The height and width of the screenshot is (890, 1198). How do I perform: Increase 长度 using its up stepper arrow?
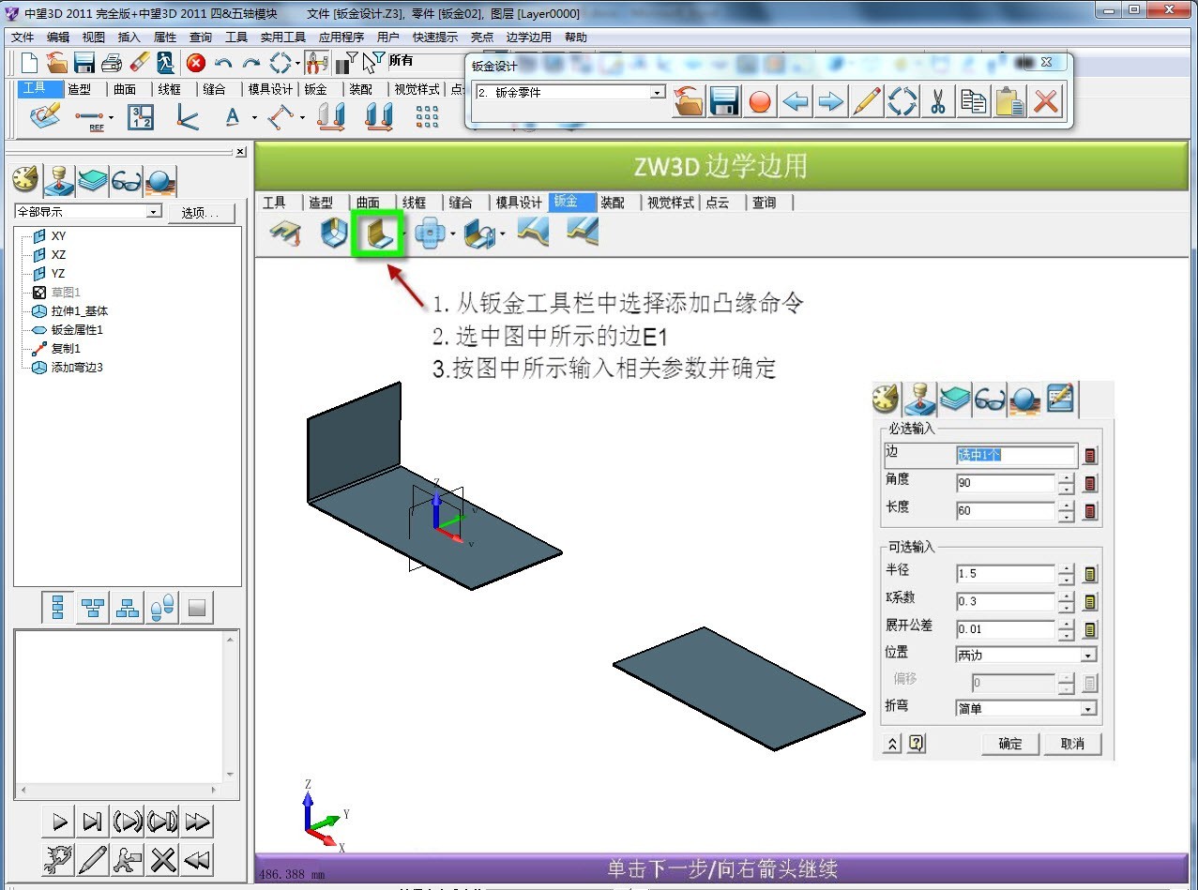click(x=1067, y=506)
